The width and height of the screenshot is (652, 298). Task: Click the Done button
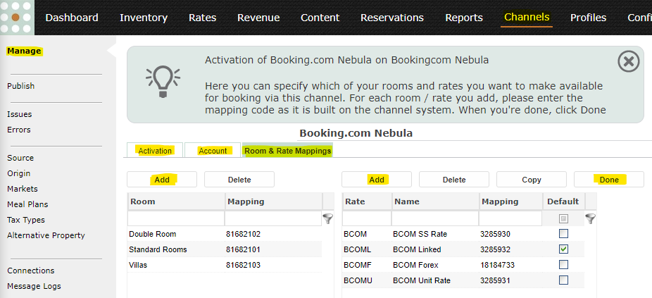609,180
